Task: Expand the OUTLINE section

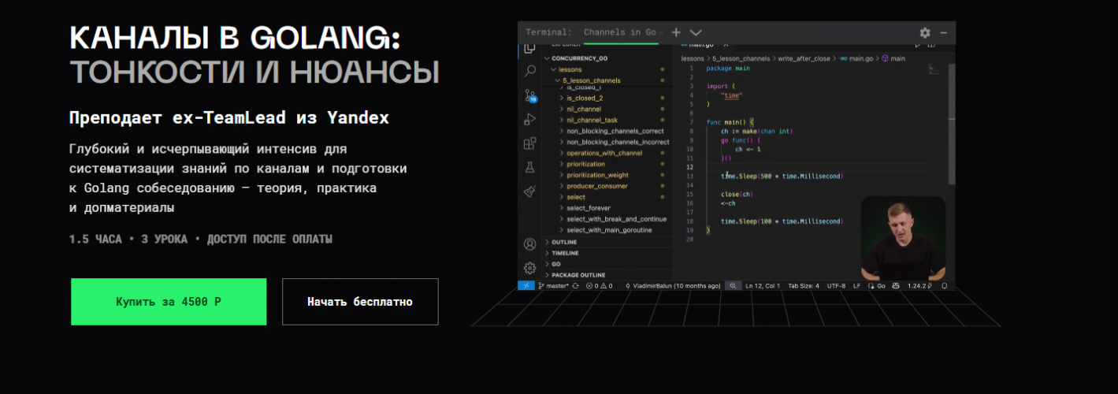Action: click(564, 242)
